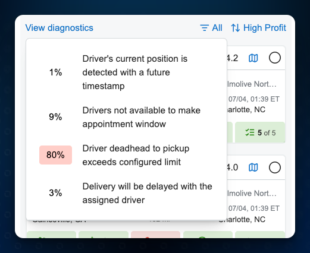310x253 pixels.
Task: Click the 9% percentage value
Action: [55, 117]
